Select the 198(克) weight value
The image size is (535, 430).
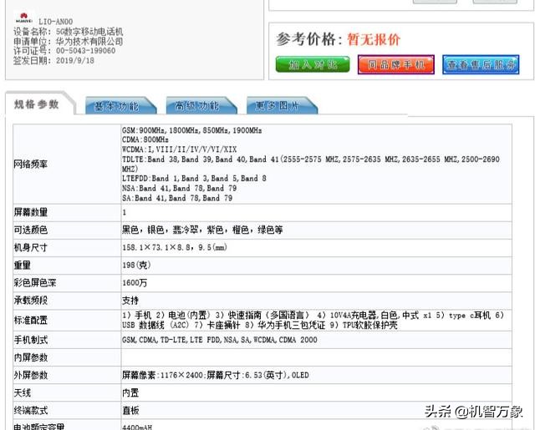click(136, 265)
